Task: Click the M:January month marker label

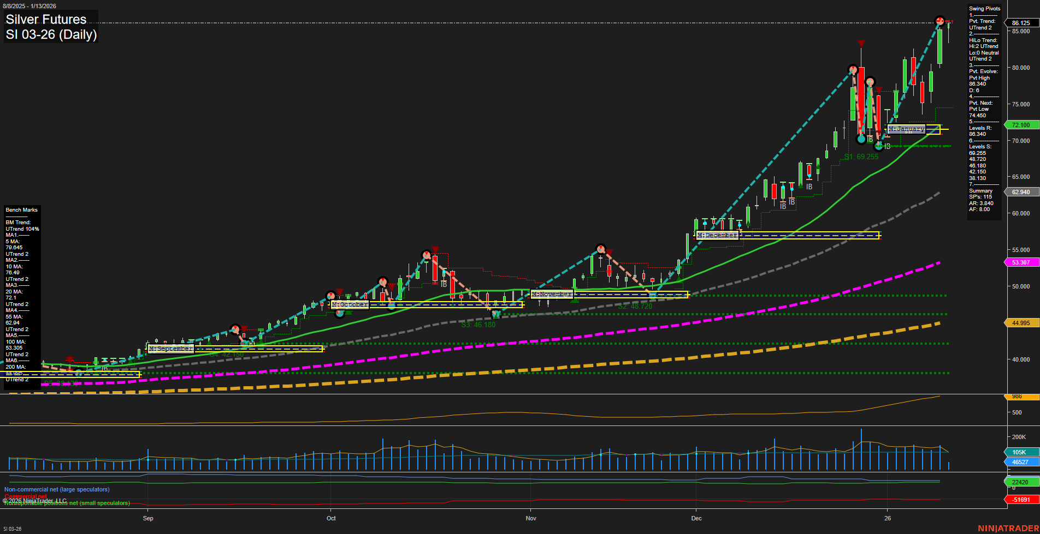Action: coord(907,129)
